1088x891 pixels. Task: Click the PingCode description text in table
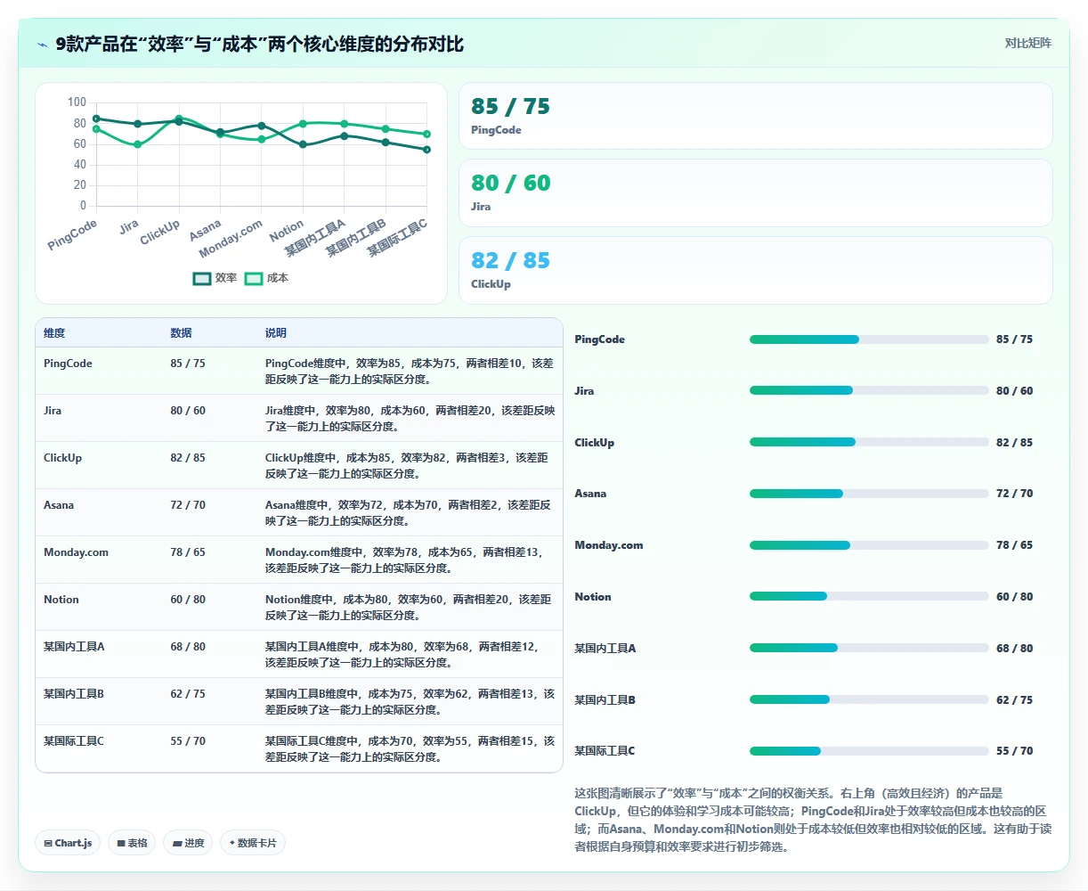[x=410, y=372]
